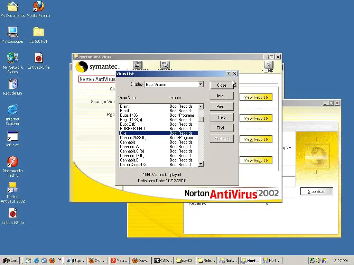Select the Bugs.1436(b) virus row
354x265 pixels.
158,120
